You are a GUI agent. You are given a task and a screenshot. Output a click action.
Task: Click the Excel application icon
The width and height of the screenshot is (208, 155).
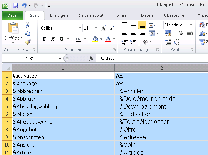tap(5, 6)
